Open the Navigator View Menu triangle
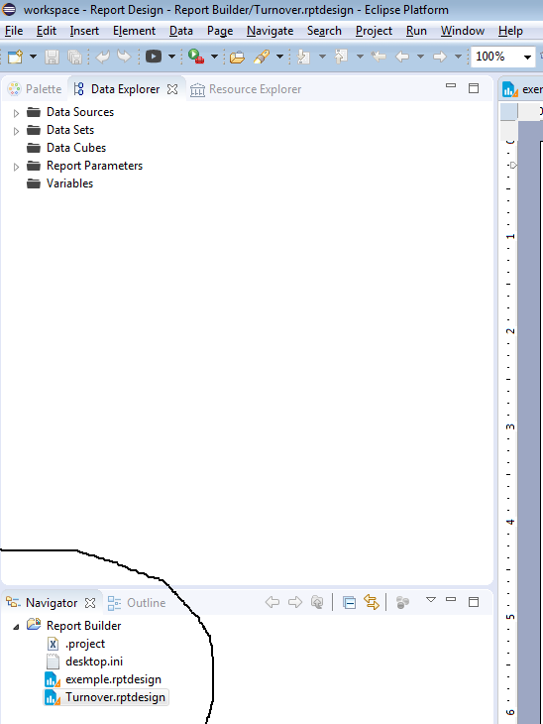The width and height of the screenshot is (543, 724). click(x=430, y=600)
